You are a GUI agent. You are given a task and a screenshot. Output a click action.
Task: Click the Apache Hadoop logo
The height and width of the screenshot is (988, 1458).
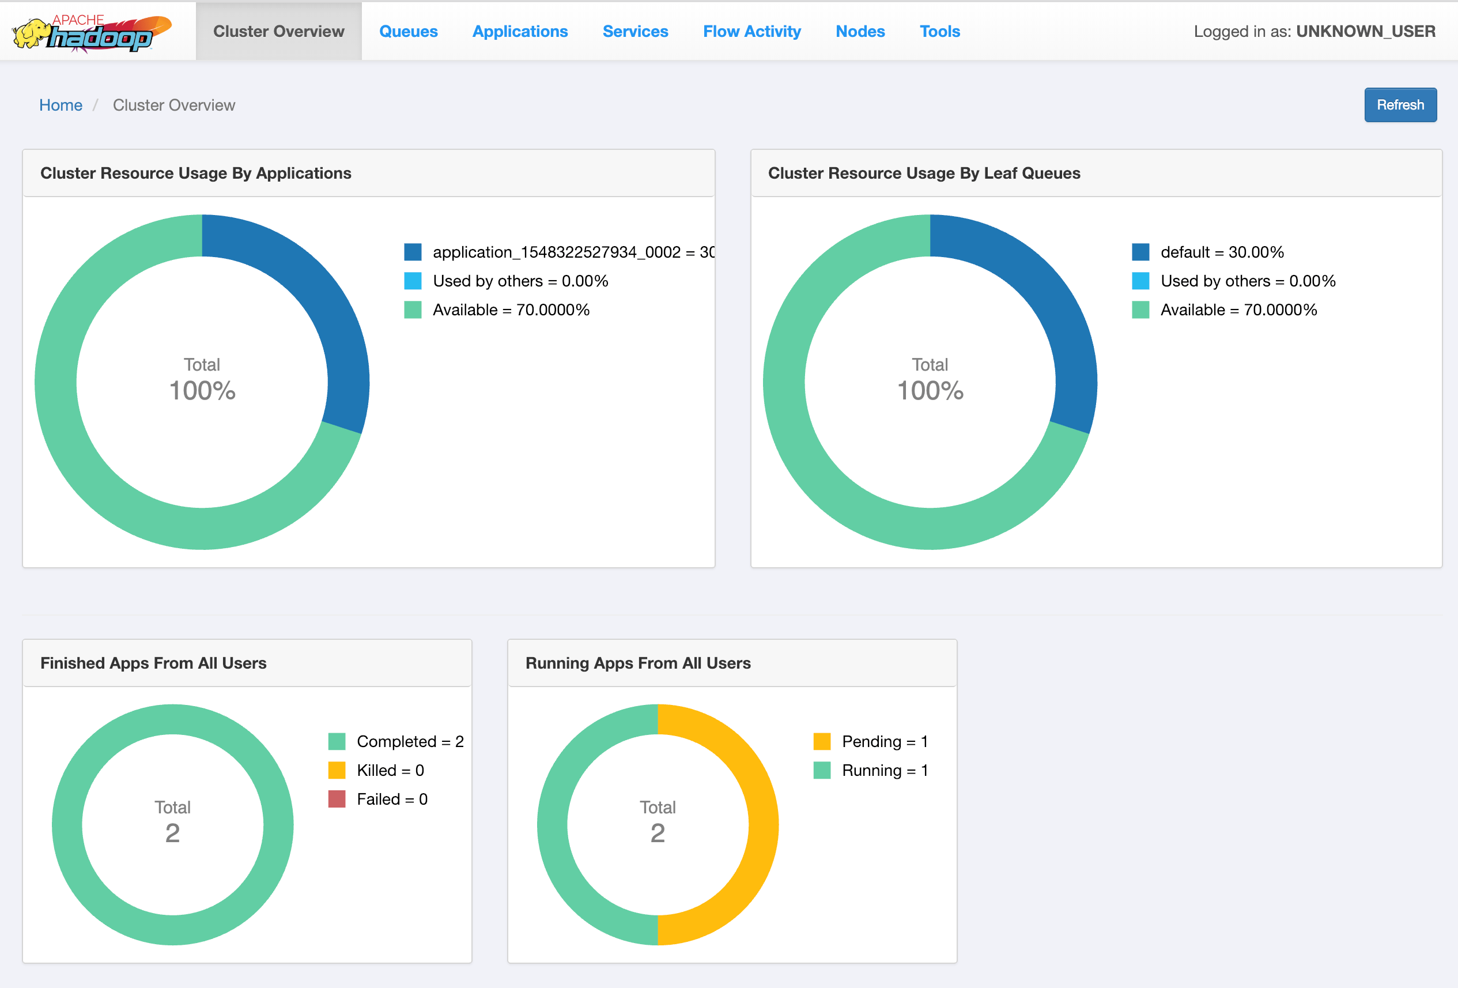(x=94, y=30)
